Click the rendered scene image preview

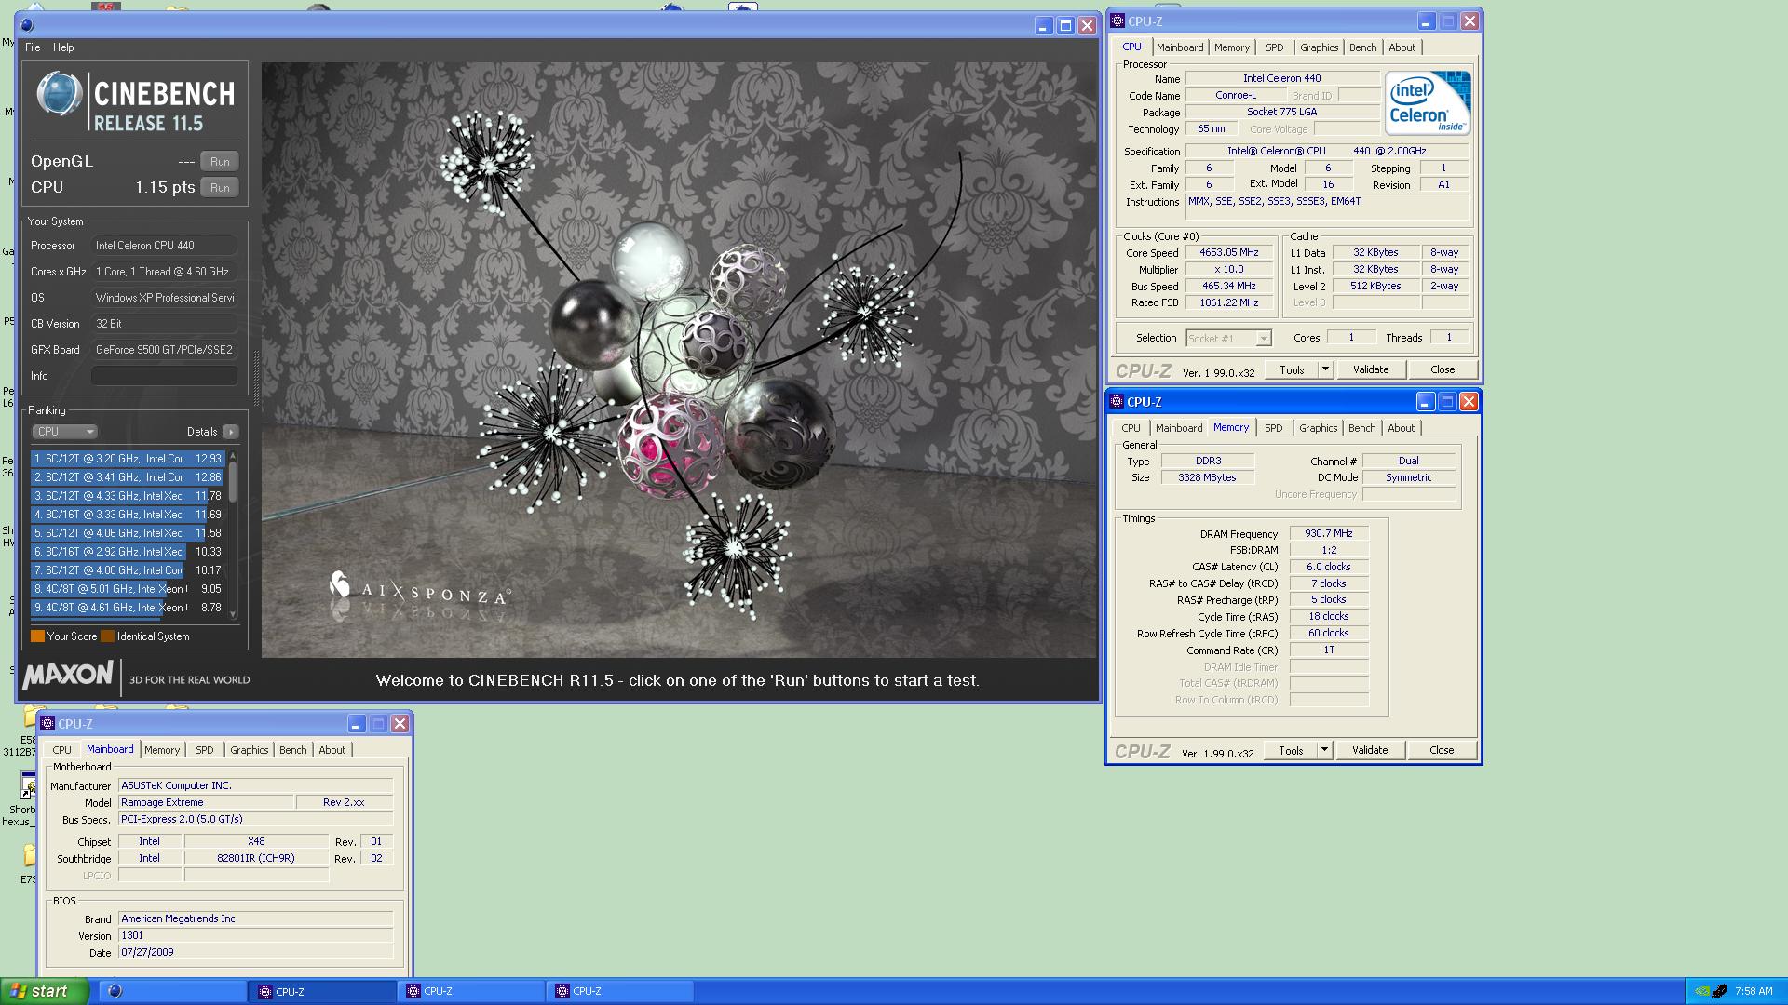click(x=679, y=360)
